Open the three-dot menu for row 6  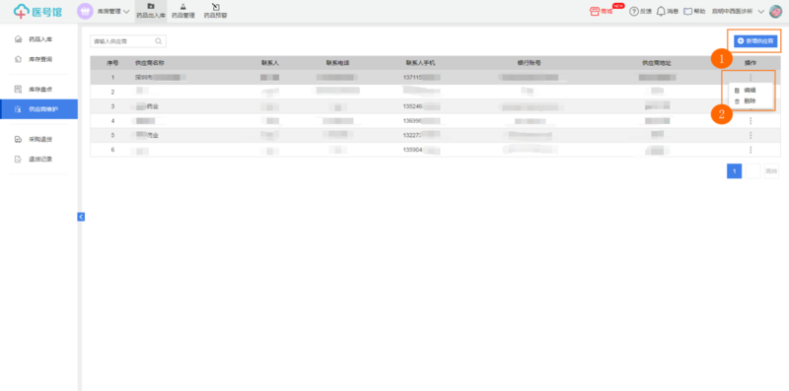click(751, 150)
